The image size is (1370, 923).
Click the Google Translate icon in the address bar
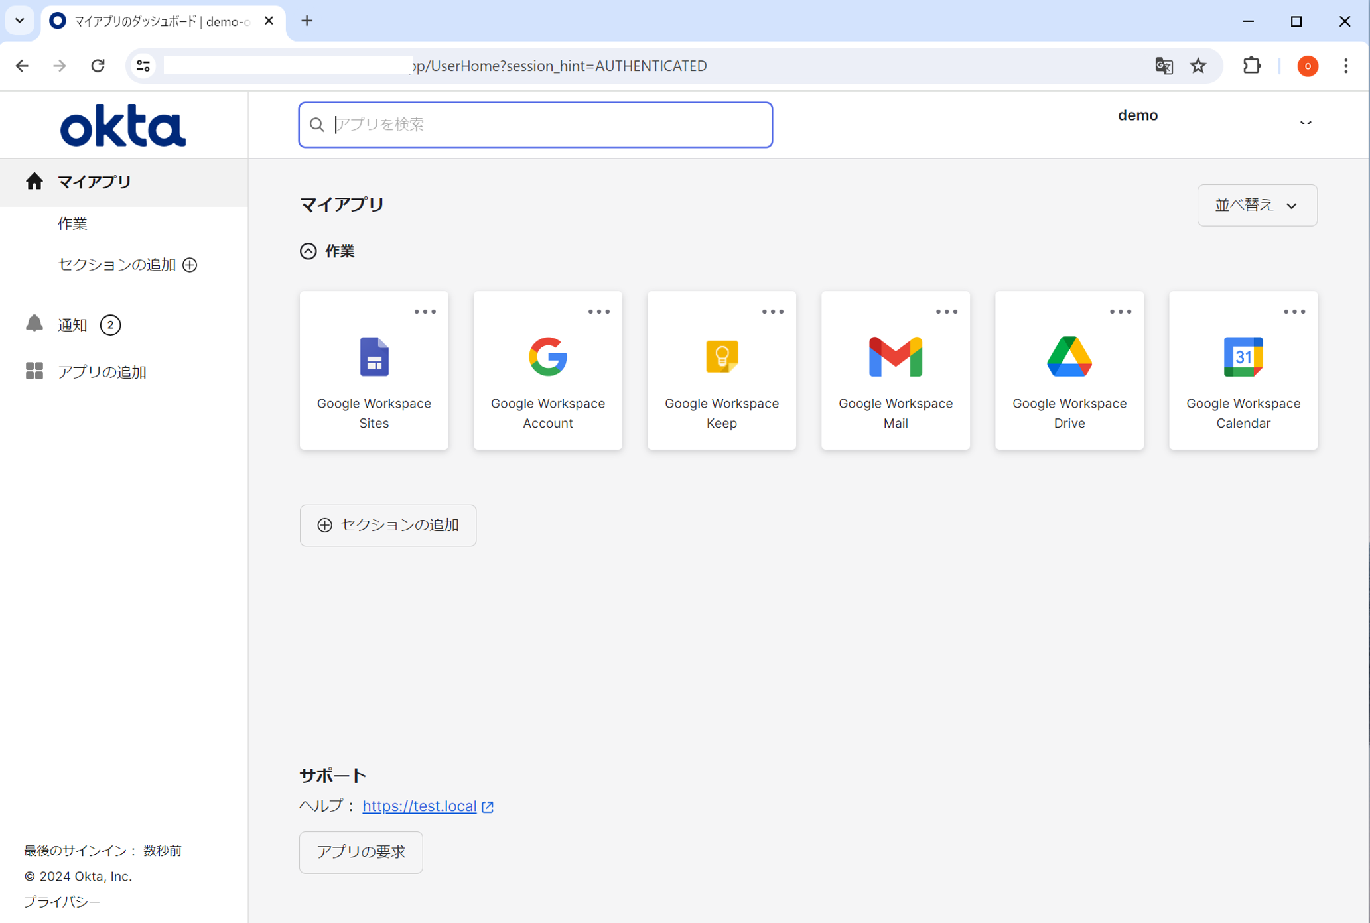click(x=1164, y=66)
